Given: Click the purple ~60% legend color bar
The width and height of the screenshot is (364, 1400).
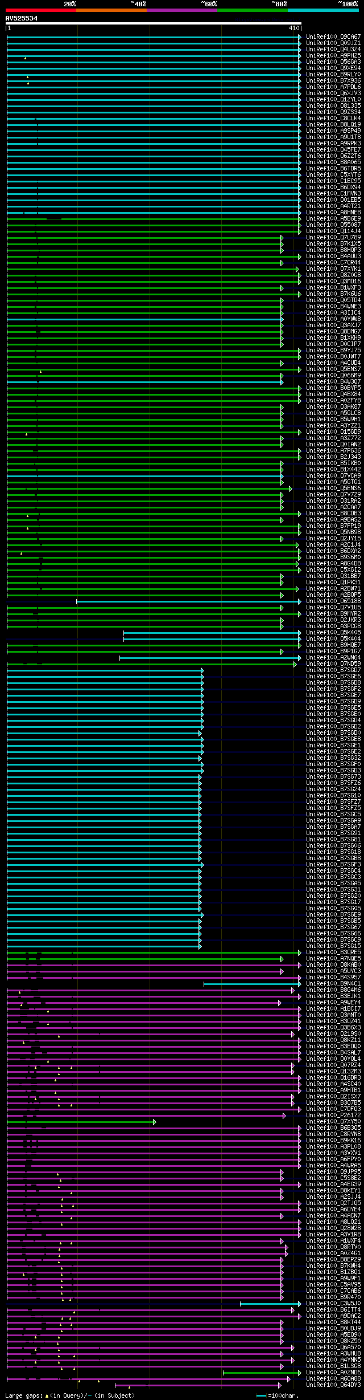Looking at the screenshot, I should (x=182, y=10).
